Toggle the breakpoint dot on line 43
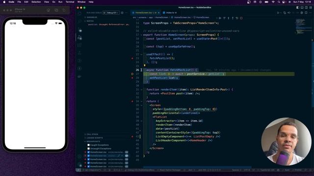Image resolution: width=314 pixels, height=176 pixels. click(x=132, y=137)
